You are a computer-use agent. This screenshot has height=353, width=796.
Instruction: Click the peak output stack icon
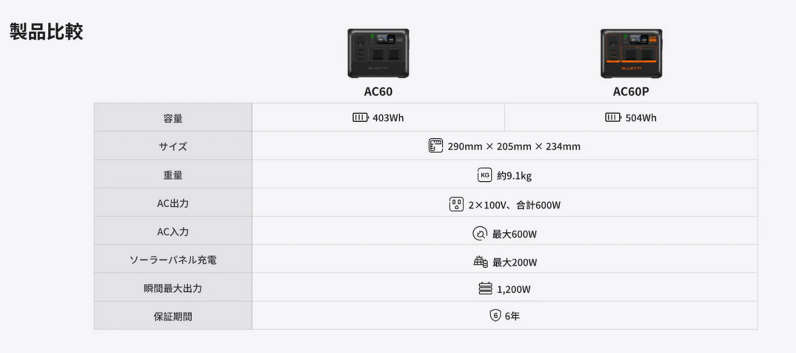pos(485,289)
